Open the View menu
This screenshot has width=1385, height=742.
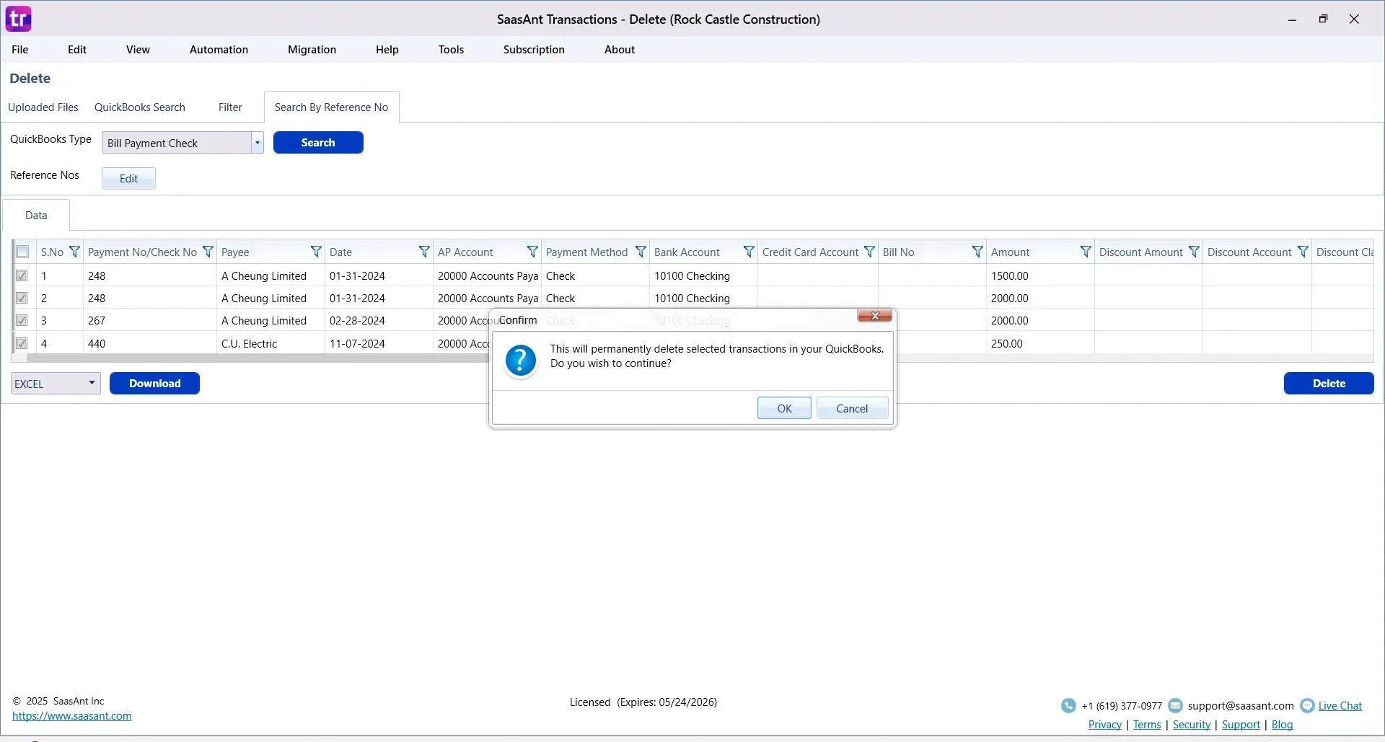tap(138, 50)
